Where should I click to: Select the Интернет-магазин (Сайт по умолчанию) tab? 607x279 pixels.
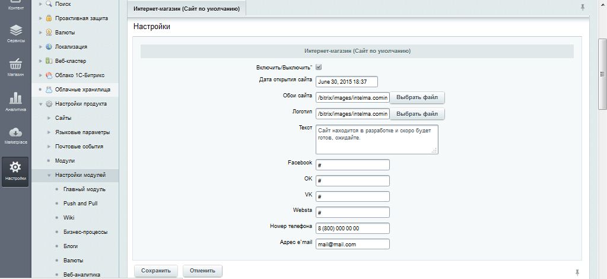186,8
